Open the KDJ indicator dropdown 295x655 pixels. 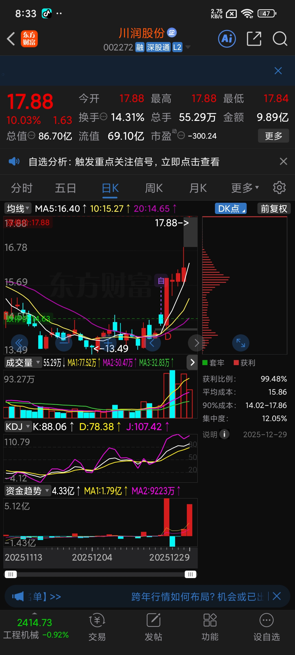[x=18, y=426]
